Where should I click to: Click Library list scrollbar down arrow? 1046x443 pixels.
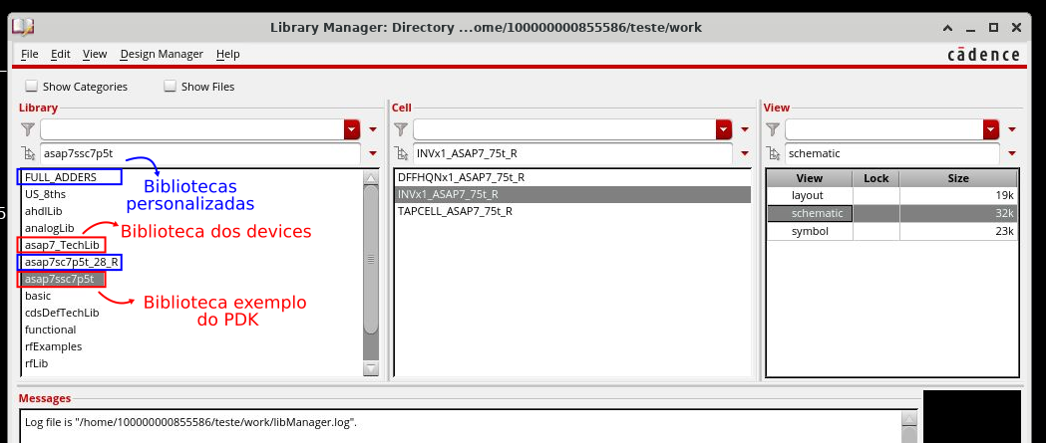371,367
